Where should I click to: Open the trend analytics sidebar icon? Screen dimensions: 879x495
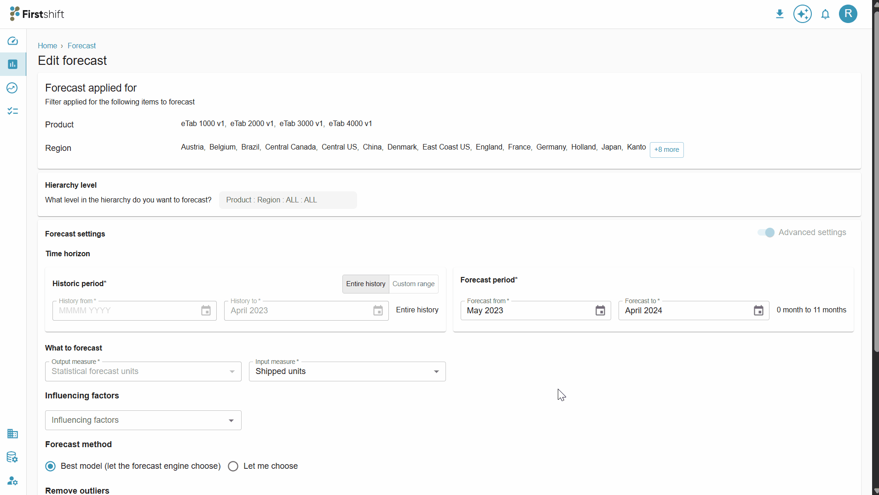[x=12, y=88]
